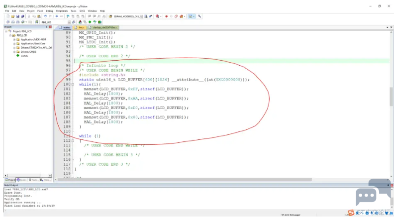Select the CMSIS component tree item

click(x=24, y=56)
